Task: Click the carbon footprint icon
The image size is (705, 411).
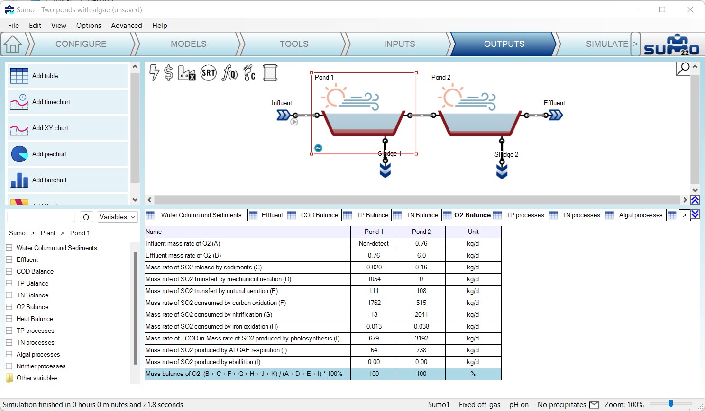Action: (249, 73)
